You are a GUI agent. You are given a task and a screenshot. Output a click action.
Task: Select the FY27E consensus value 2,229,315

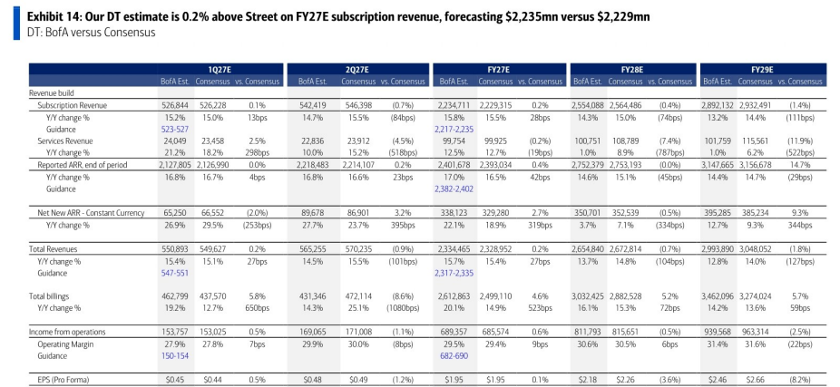pos(495,105)
